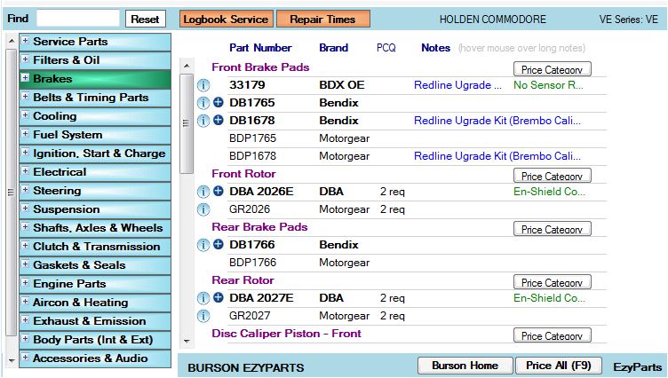Click the Front Brake Pads heading
Screen dimensions: 668x378
pyautogui.click(x=260, y=67)
